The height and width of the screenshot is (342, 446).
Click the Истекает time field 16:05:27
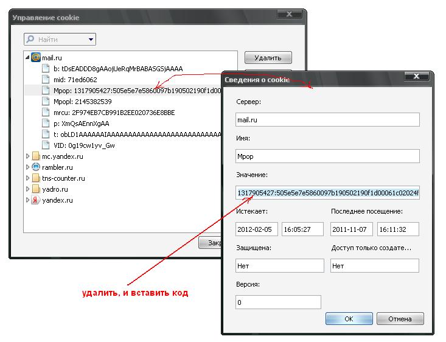[302, 229]
